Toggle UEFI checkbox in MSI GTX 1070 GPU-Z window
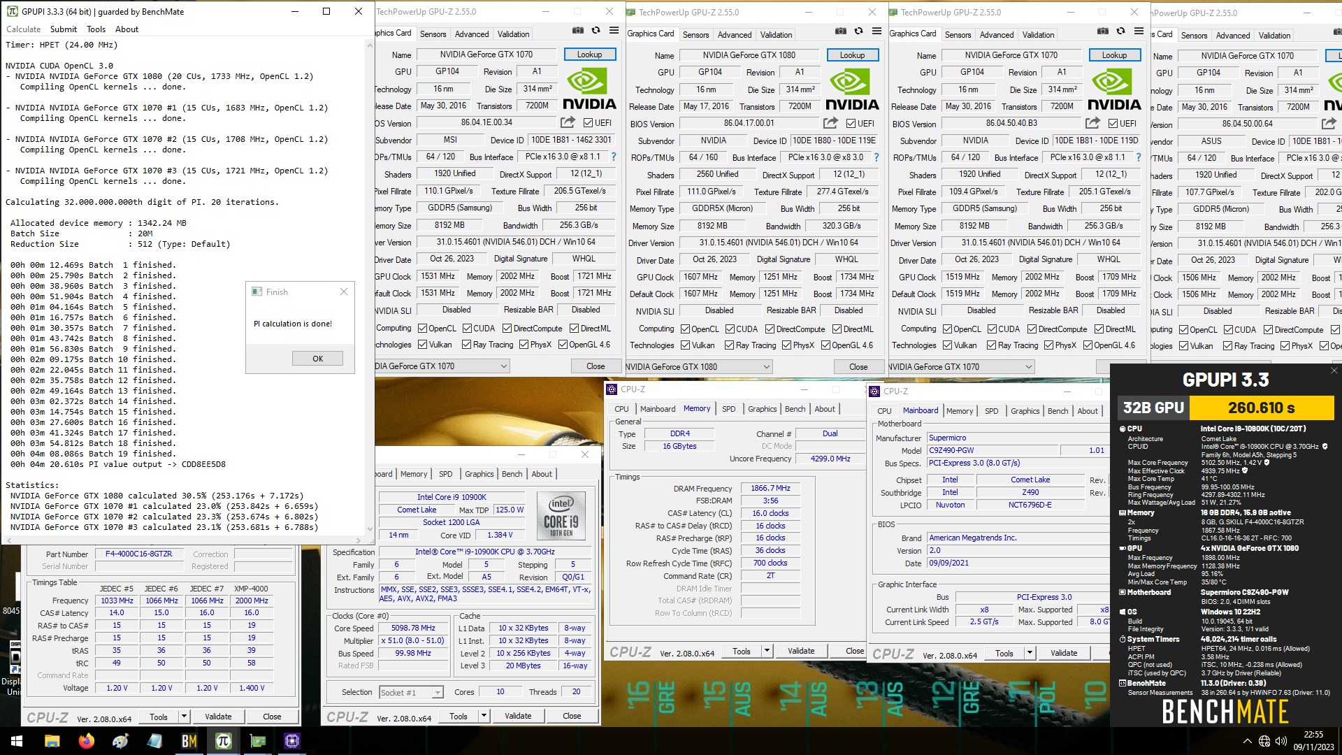 pyautogui.click(x=588, y=123)
